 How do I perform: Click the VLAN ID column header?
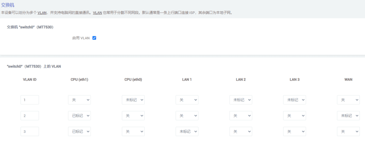pyautogui.click(x=30, y=79)
